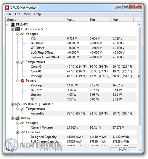Viewport: 148px width, 159px height.
Task: Collapse the Intel Core i5 4350U node
Action: (x=13, y=29)
